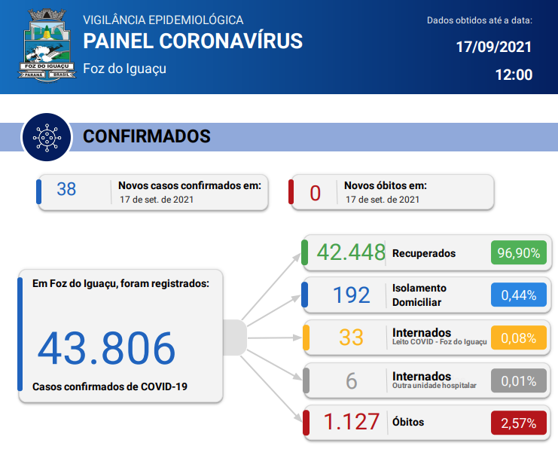Click the Foz do Iguaçu subtitle in the header
This screenshot has height=449, width=558.
(124, 69)
